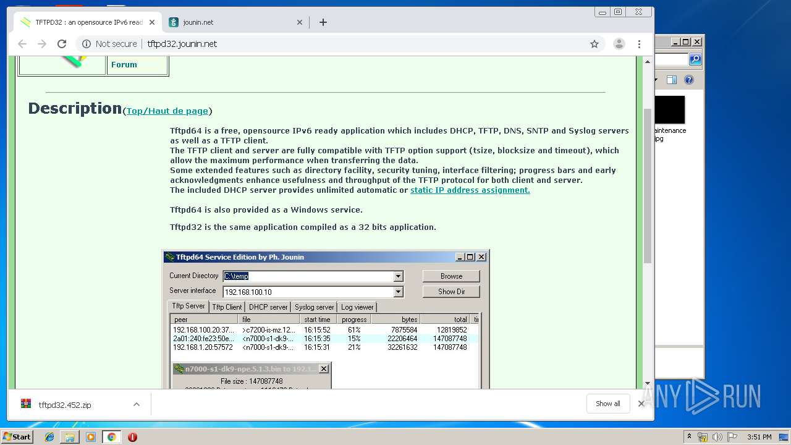
Task: Click the volume speaker tray icon
Action: (717, 437)
